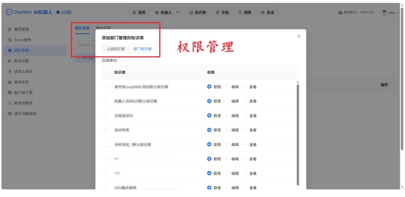Click the 自定义域名 sidebar icon
405x197 pixels.
point(10,71)
